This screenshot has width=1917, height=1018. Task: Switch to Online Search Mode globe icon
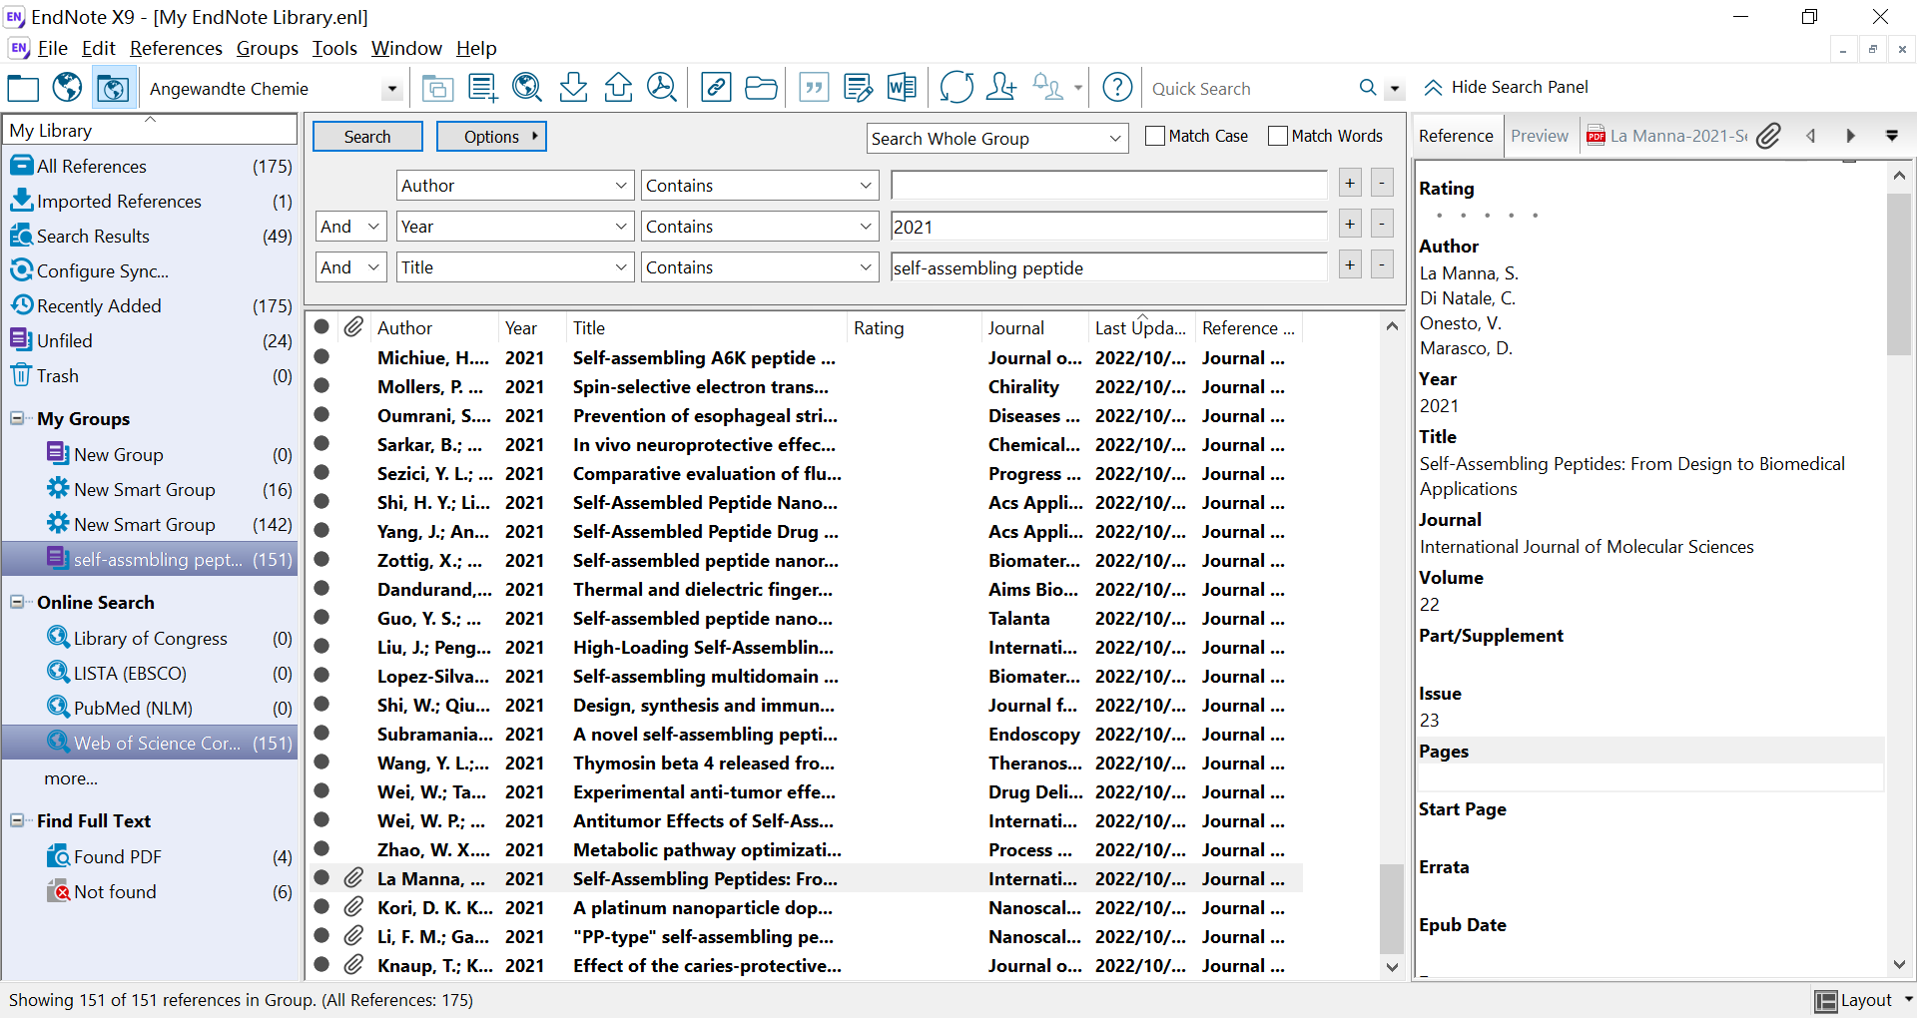[67, 88]
